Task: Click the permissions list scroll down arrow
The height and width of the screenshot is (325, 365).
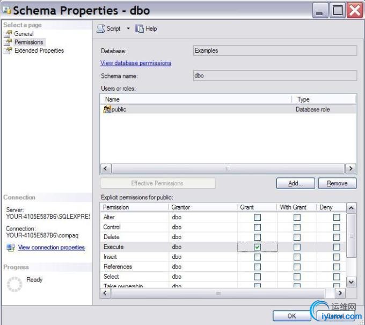Action: pos(351,282)
